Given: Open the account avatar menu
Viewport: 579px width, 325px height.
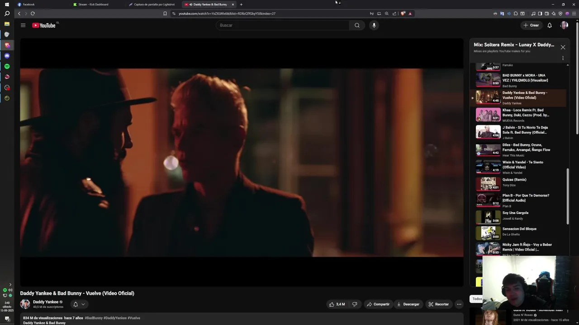Looking at the screenshot, I should 564,25.
